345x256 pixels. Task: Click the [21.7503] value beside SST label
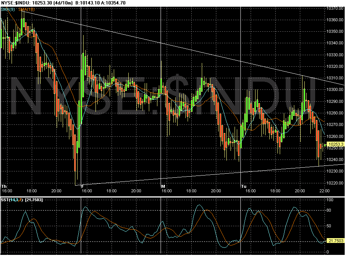(x=34, y=200)
